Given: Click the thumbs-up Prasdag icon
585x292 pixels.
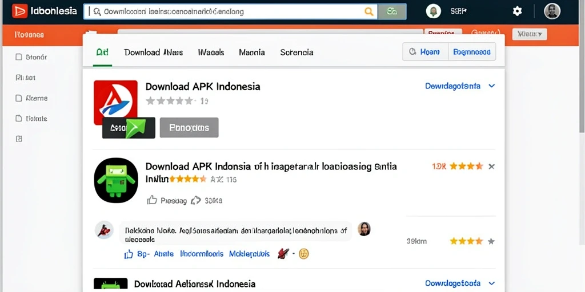Looking at the screenshot, I should pyautogui.click(x=152, y=200).
